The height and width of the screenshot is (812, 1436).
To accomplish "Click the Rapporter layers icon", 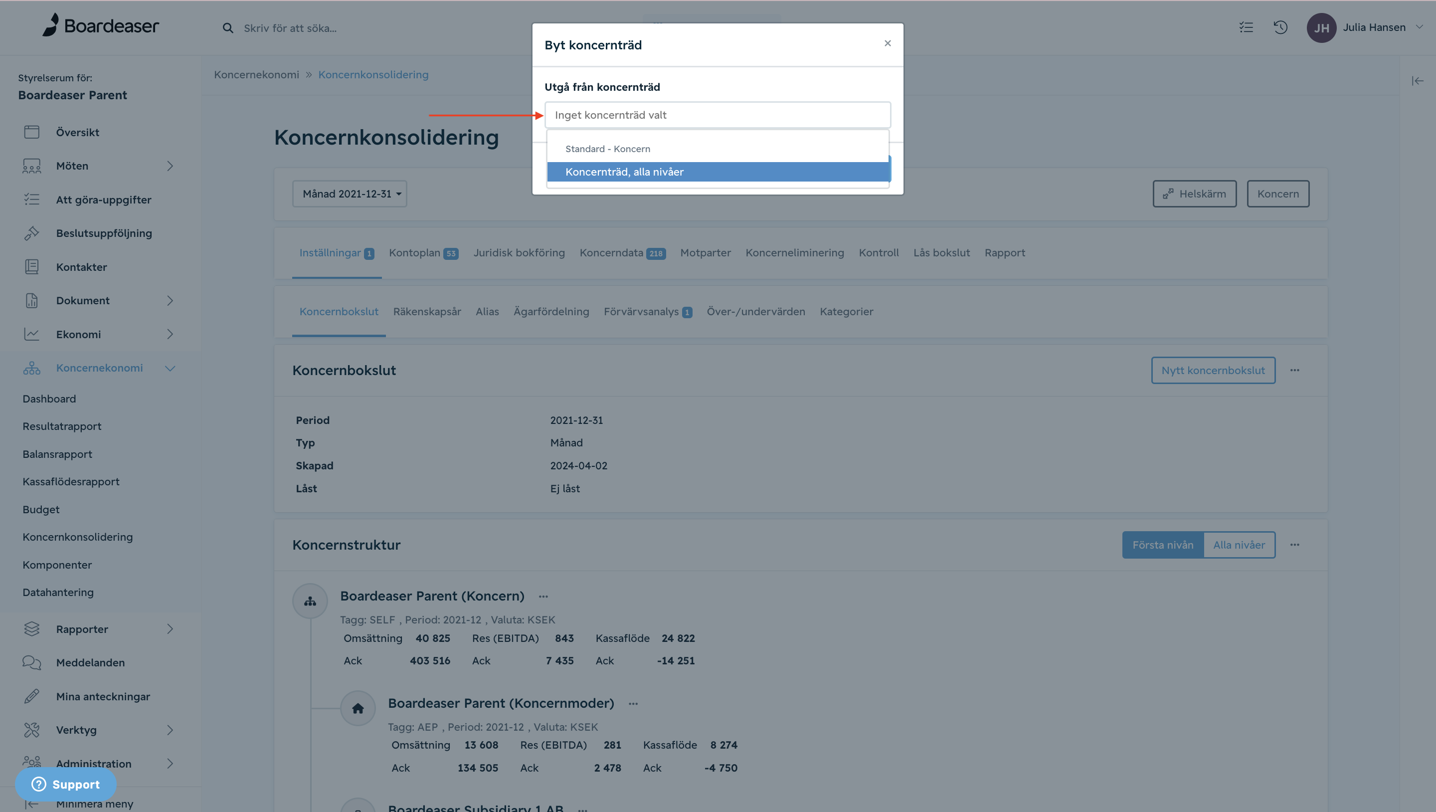I will [x=32, y=629].
